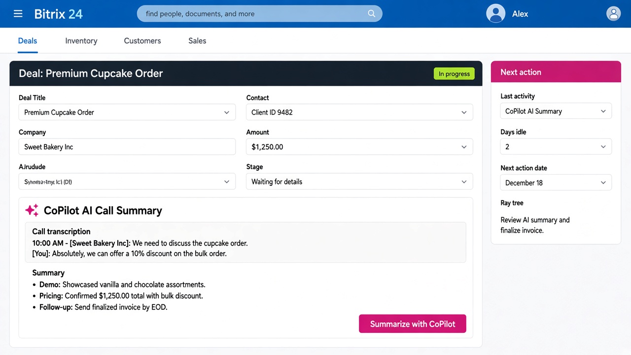Expand the Amount dropdown
The height and width of the screenshot is (355, 631).
359,147
